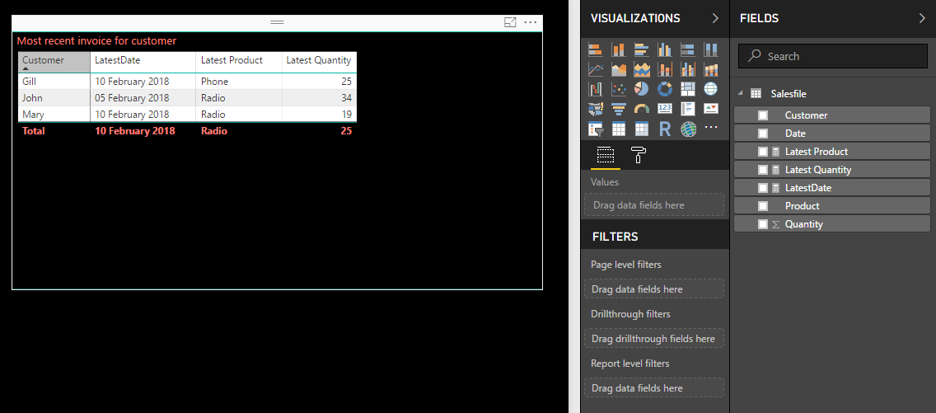The height and width of the screenshot is (413, 936).
Task: Select the Multi-row card visualization
Action: [x=688, y=109]
